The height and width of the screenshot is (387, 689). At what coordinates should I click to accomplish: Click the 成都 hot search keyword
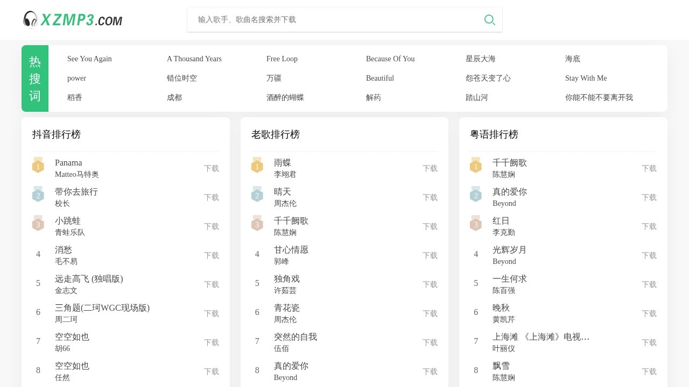click(x=174, y=97)
